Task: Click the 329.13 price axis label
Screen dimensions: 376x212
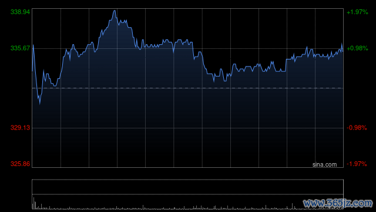Action: [x=20, y=128]
